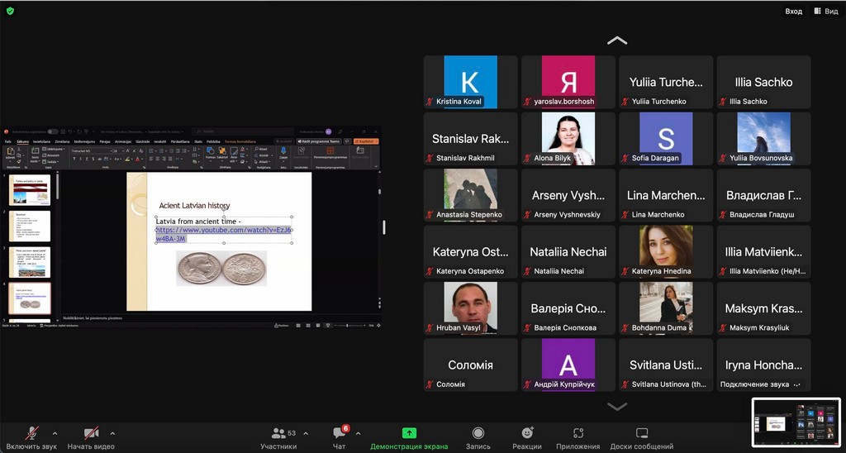846x453 pixels.
Task: Go to previous gallery page with up chevron
Action: [616, 40]
